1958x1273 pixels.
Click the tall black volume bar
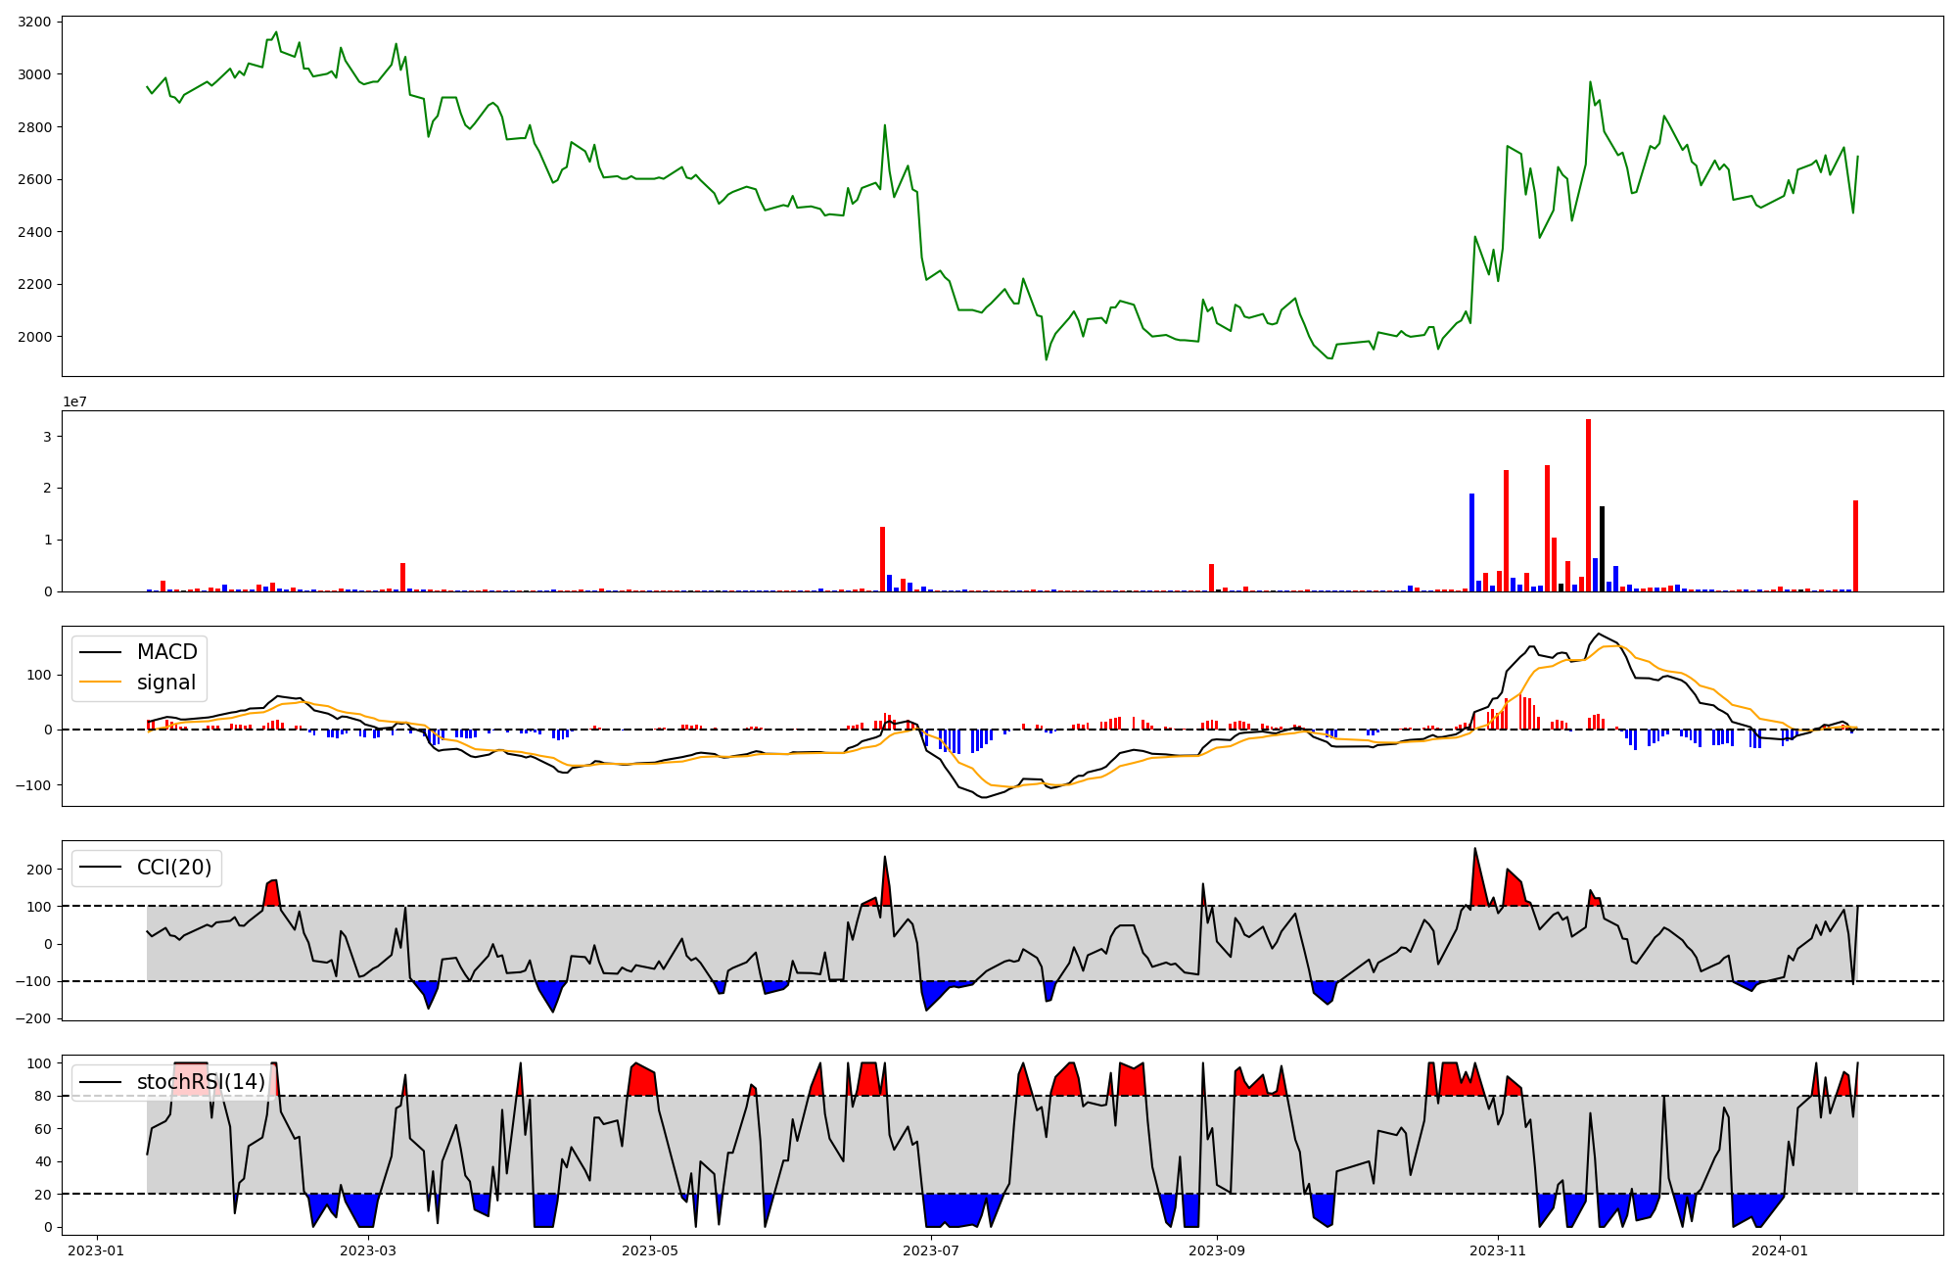tap(1602, 548)
